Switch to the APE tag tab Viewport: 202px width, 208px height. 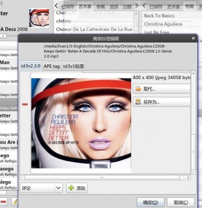pos(52,66)
